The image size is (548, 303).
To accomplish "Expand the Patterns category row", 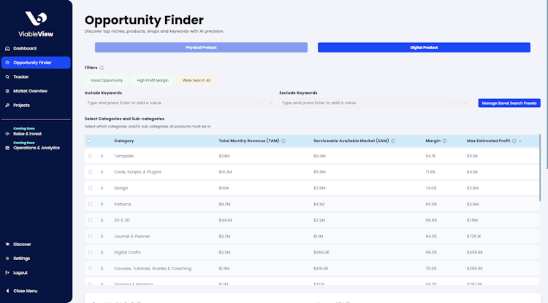I will [x=102, y=204].
